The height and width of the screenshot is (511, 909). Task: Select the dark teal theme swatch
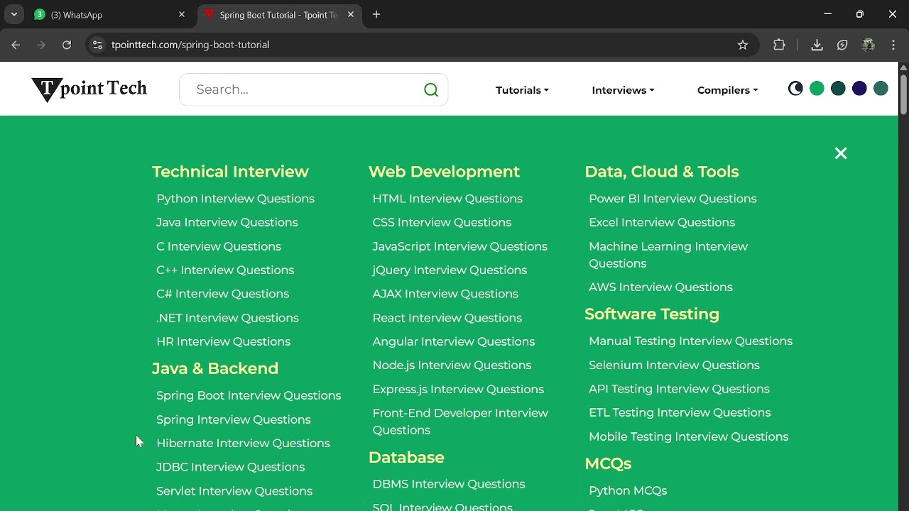point(838,89)
